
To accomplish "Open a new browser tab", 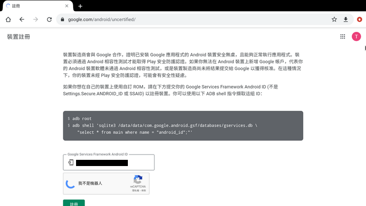I will 80,6.
